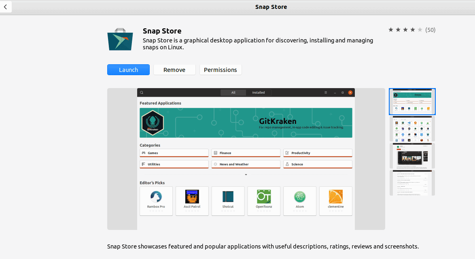The height and width of the screenshot is (259, 475).
Task: Click the Utilities category icon
Action: (x=144, y=164)
